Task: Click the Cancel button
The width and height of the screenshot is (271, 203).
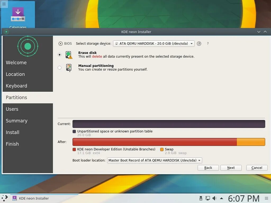Action: (257, 168)
